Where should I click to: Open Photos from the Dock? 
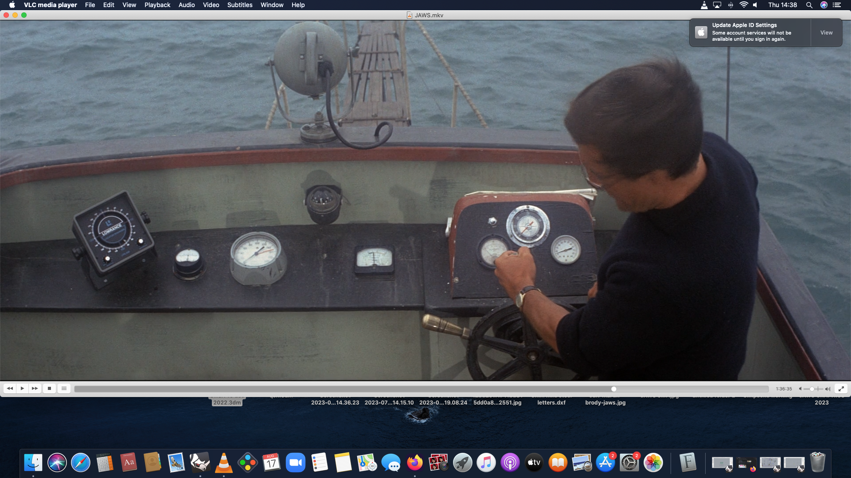pos(653,463)
